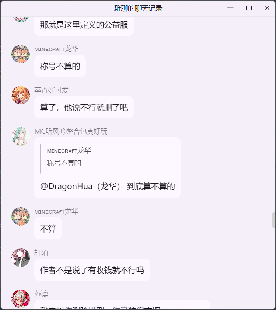Click the username 轩陌

click(41, 252)
